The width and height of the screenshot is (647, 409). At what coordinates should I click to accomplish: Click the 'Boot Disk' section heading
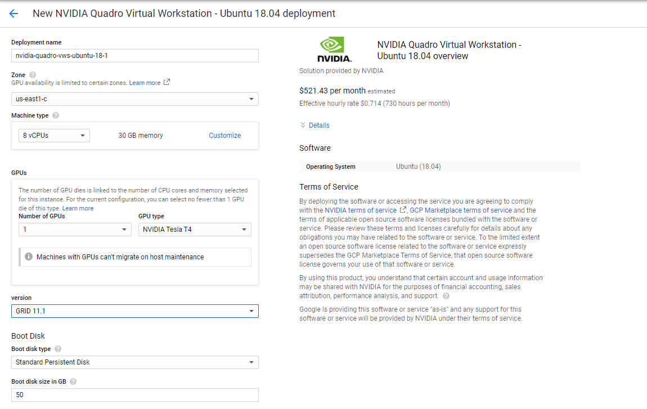click(28, 336)
